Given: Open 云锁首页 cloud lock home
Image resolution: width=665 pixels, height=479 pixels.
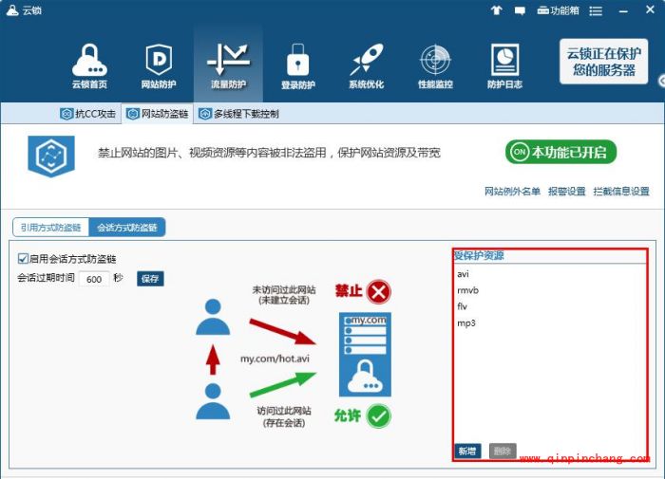Looking at the screenshot, I should [89, 66].
